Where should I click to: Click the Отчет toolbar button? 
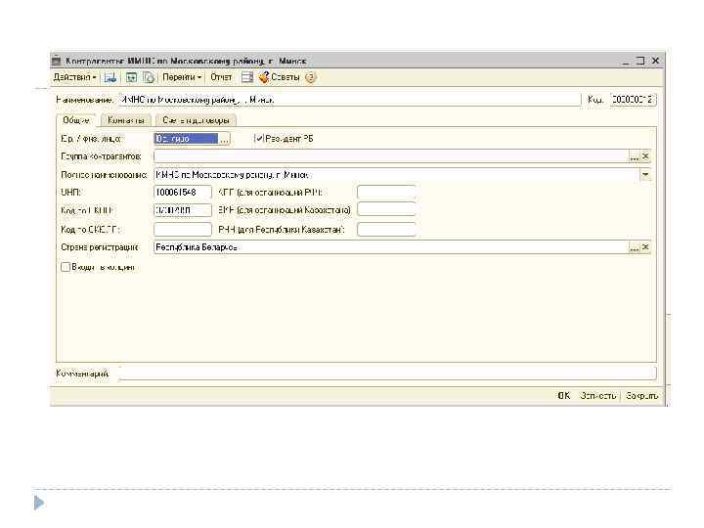pyautogui.click(x=221, y=77)
